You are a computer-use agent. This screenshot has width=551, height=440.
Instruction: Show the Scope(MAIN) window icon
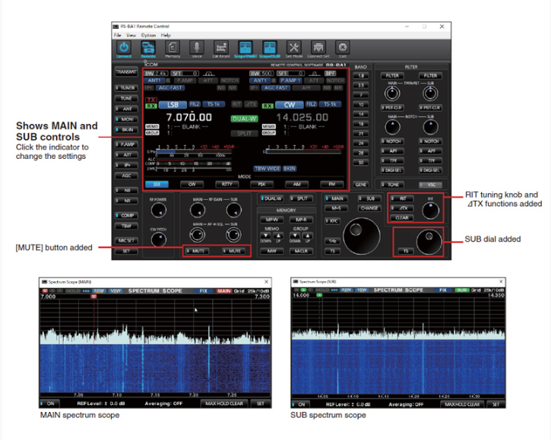pyautogui.click(x=245, y=47)
